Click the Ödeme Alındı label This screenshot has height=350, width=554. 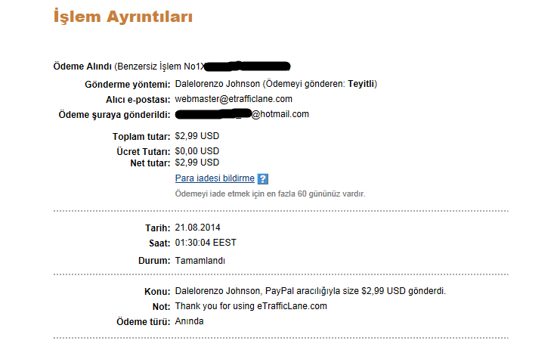[x=82, y=67]
